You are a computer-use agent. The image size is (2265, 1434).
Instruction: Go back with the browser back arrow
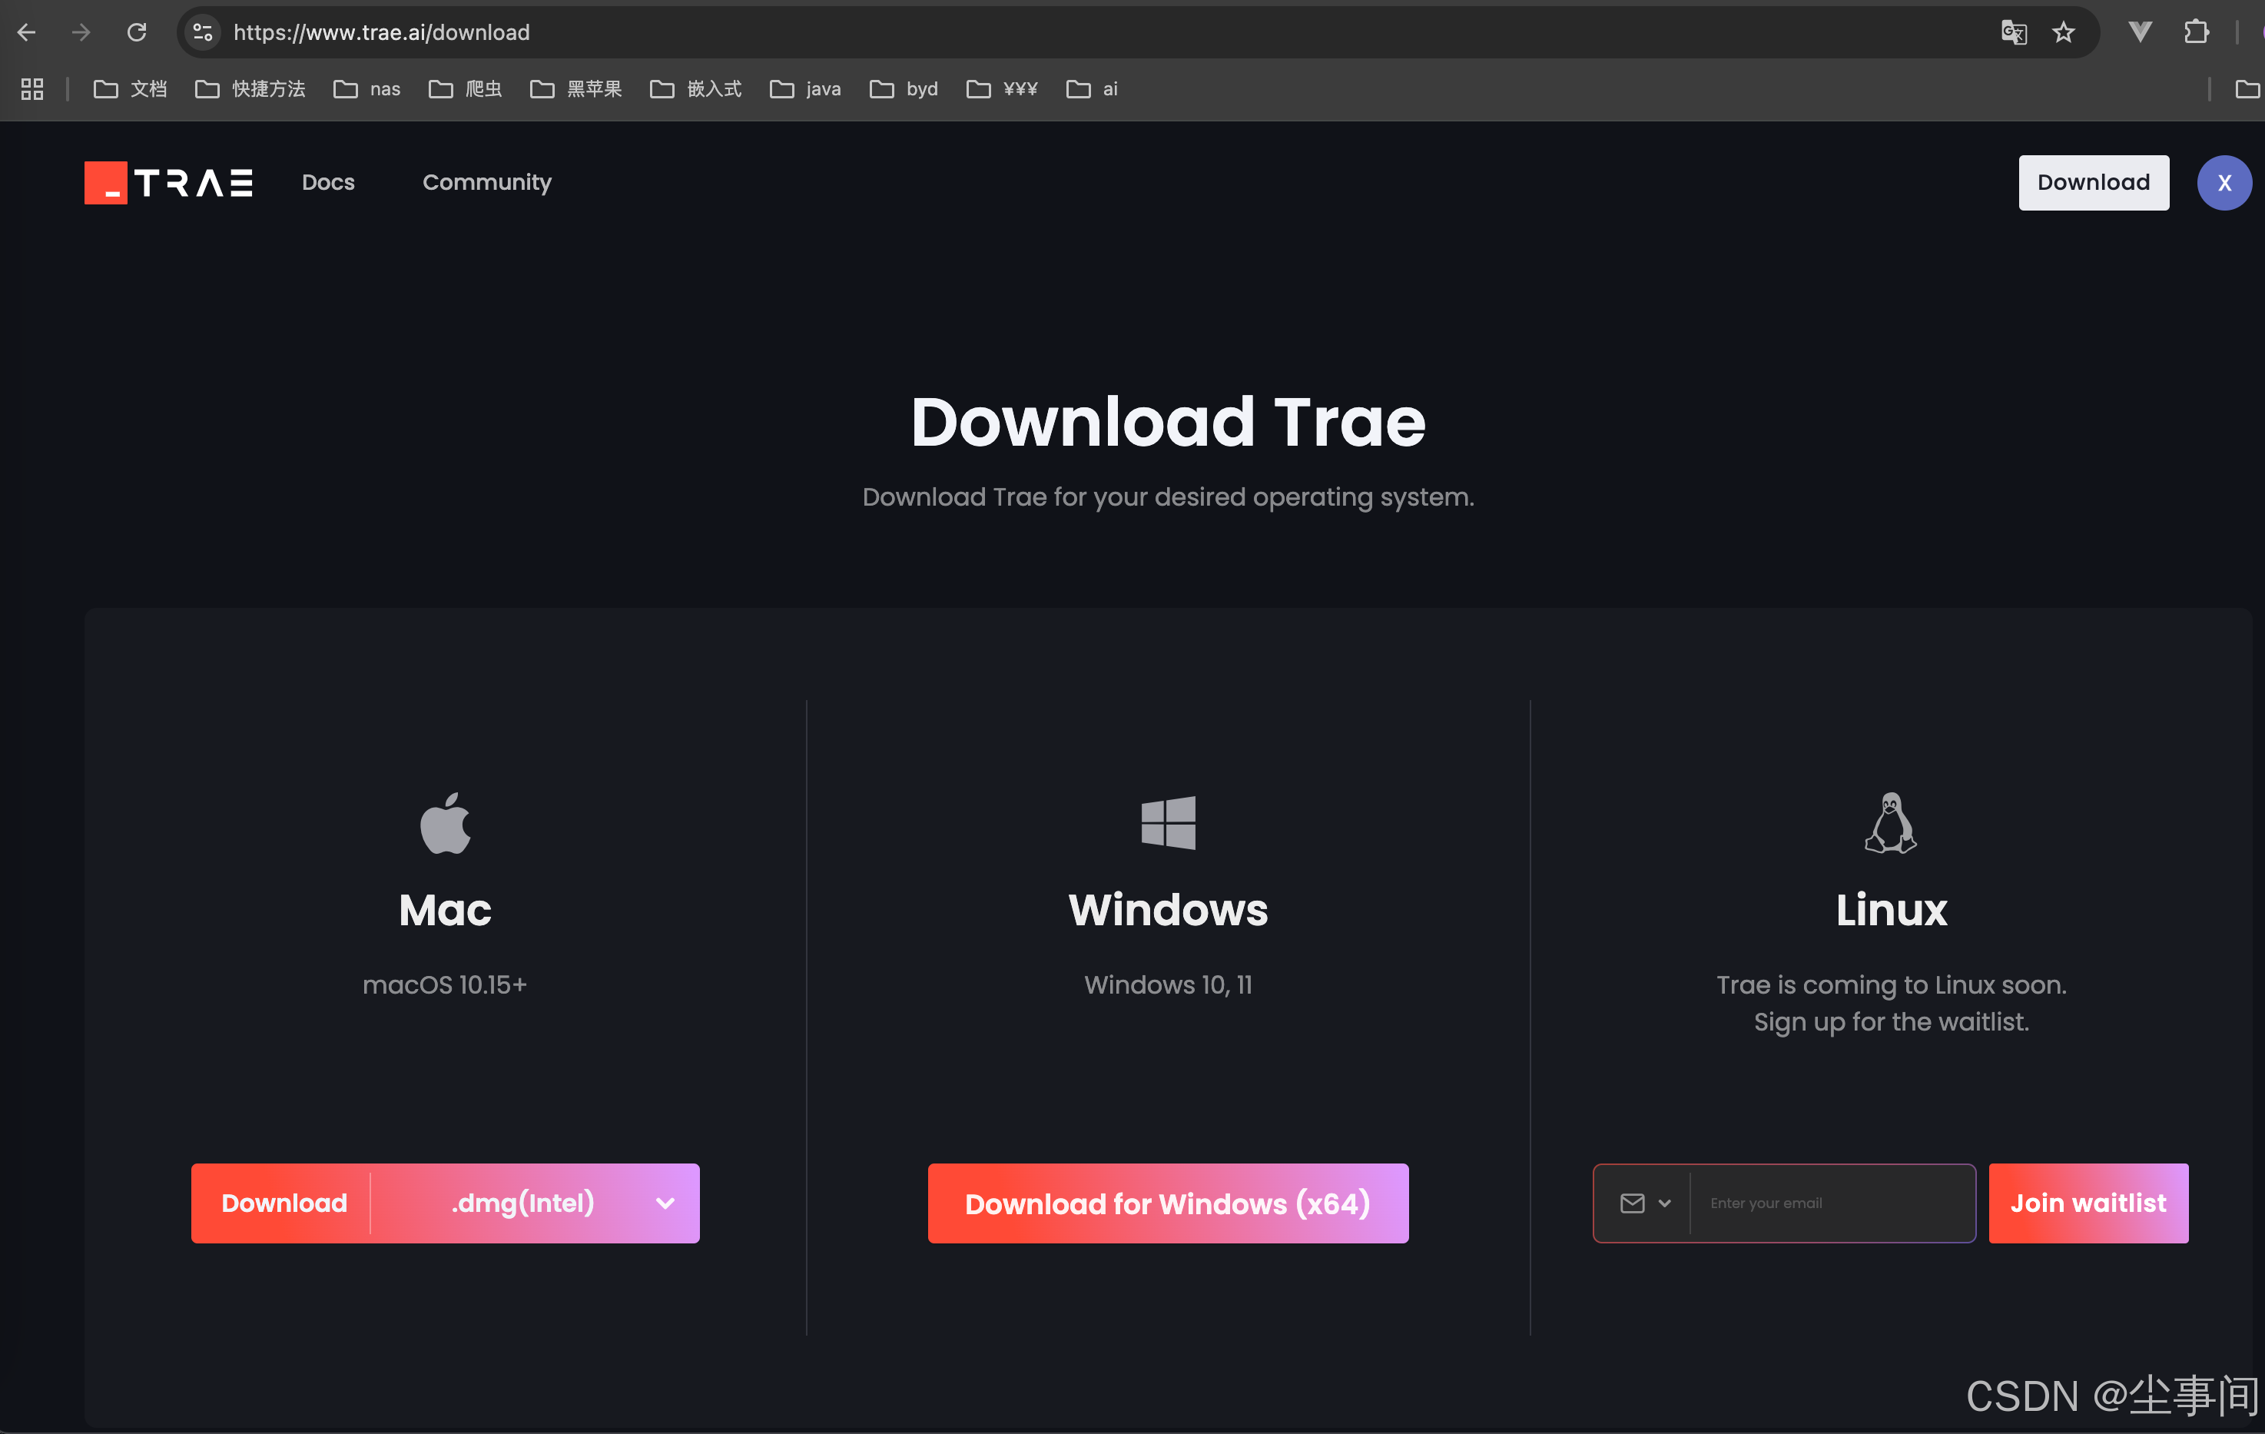point(28,33)
